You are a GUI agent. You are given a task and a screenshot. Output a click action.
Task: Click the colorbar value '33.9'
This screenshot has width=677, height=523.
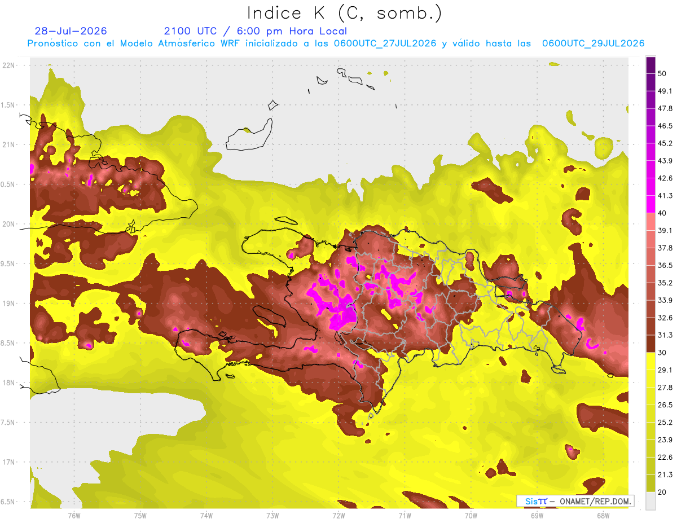coord(665,300)
